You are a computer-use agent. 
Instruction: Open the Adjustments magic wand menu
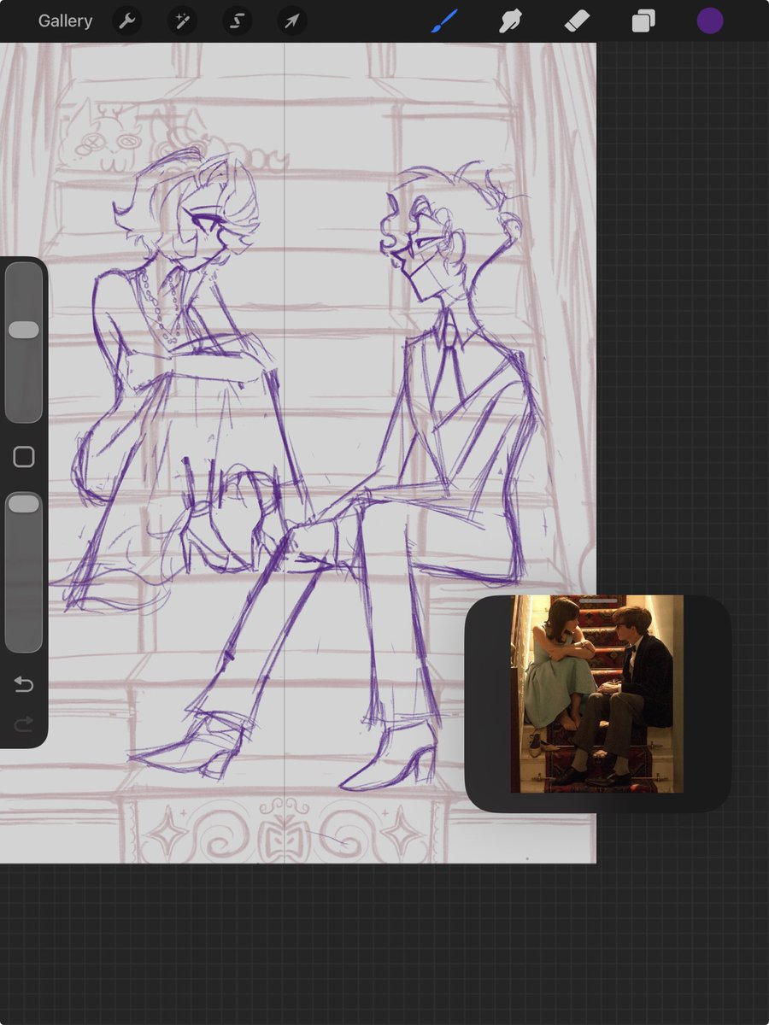[x=181, y=21]
